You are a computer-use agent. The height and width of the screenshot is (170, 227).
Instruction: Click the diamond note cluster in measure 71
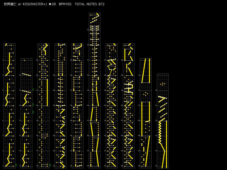(146, 93)
